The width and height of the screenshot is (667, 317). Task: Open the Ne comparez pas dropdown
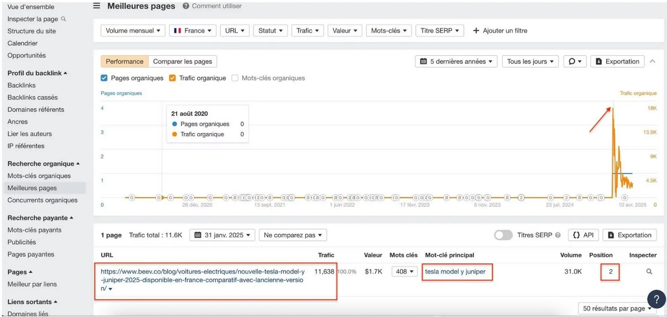pos(293,235)
